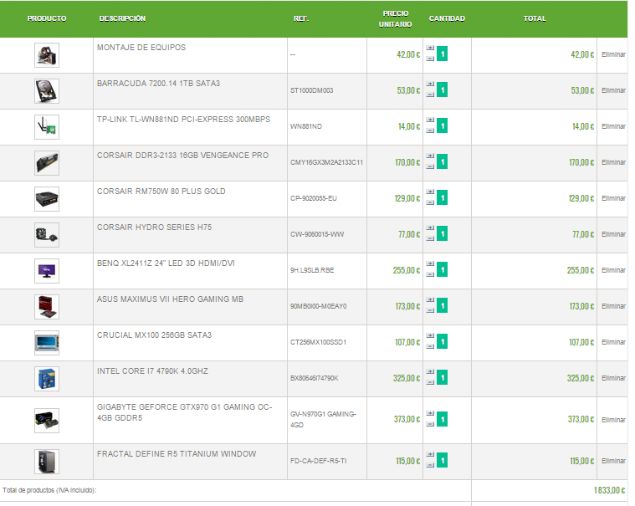This screenshot has width=635, height=506.
Task: Remove CRUCIAL MX100 via Eliminar
Action: pyautogui.click(x=613, y=342)
